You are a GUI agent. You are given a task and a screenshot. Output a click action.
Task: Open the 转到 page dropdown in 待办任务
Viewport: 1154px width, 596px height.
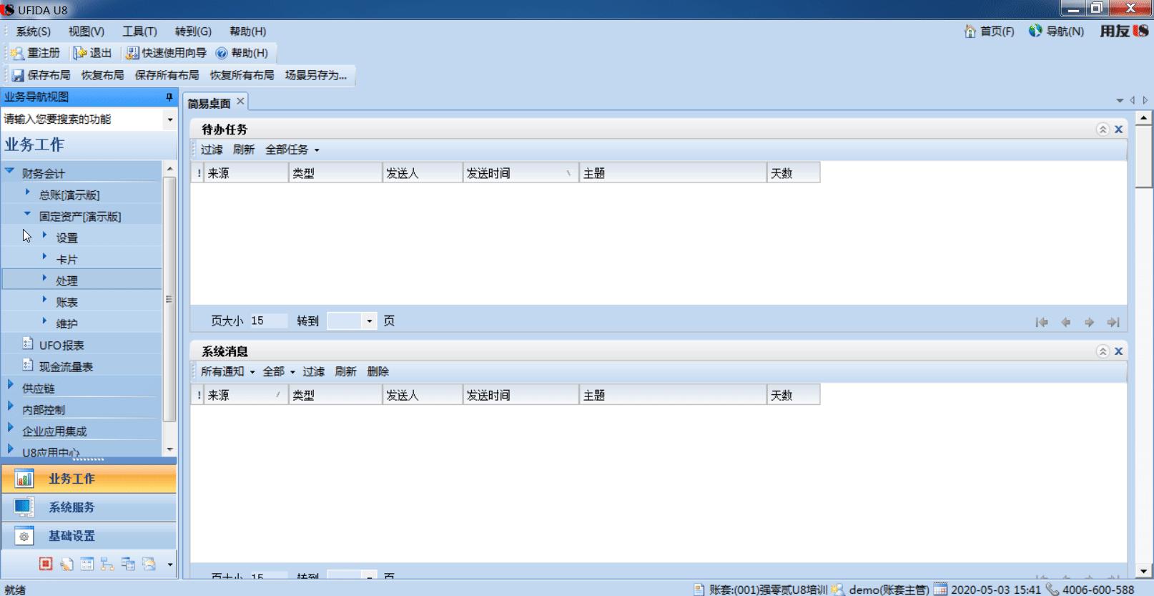pos(370,321)
